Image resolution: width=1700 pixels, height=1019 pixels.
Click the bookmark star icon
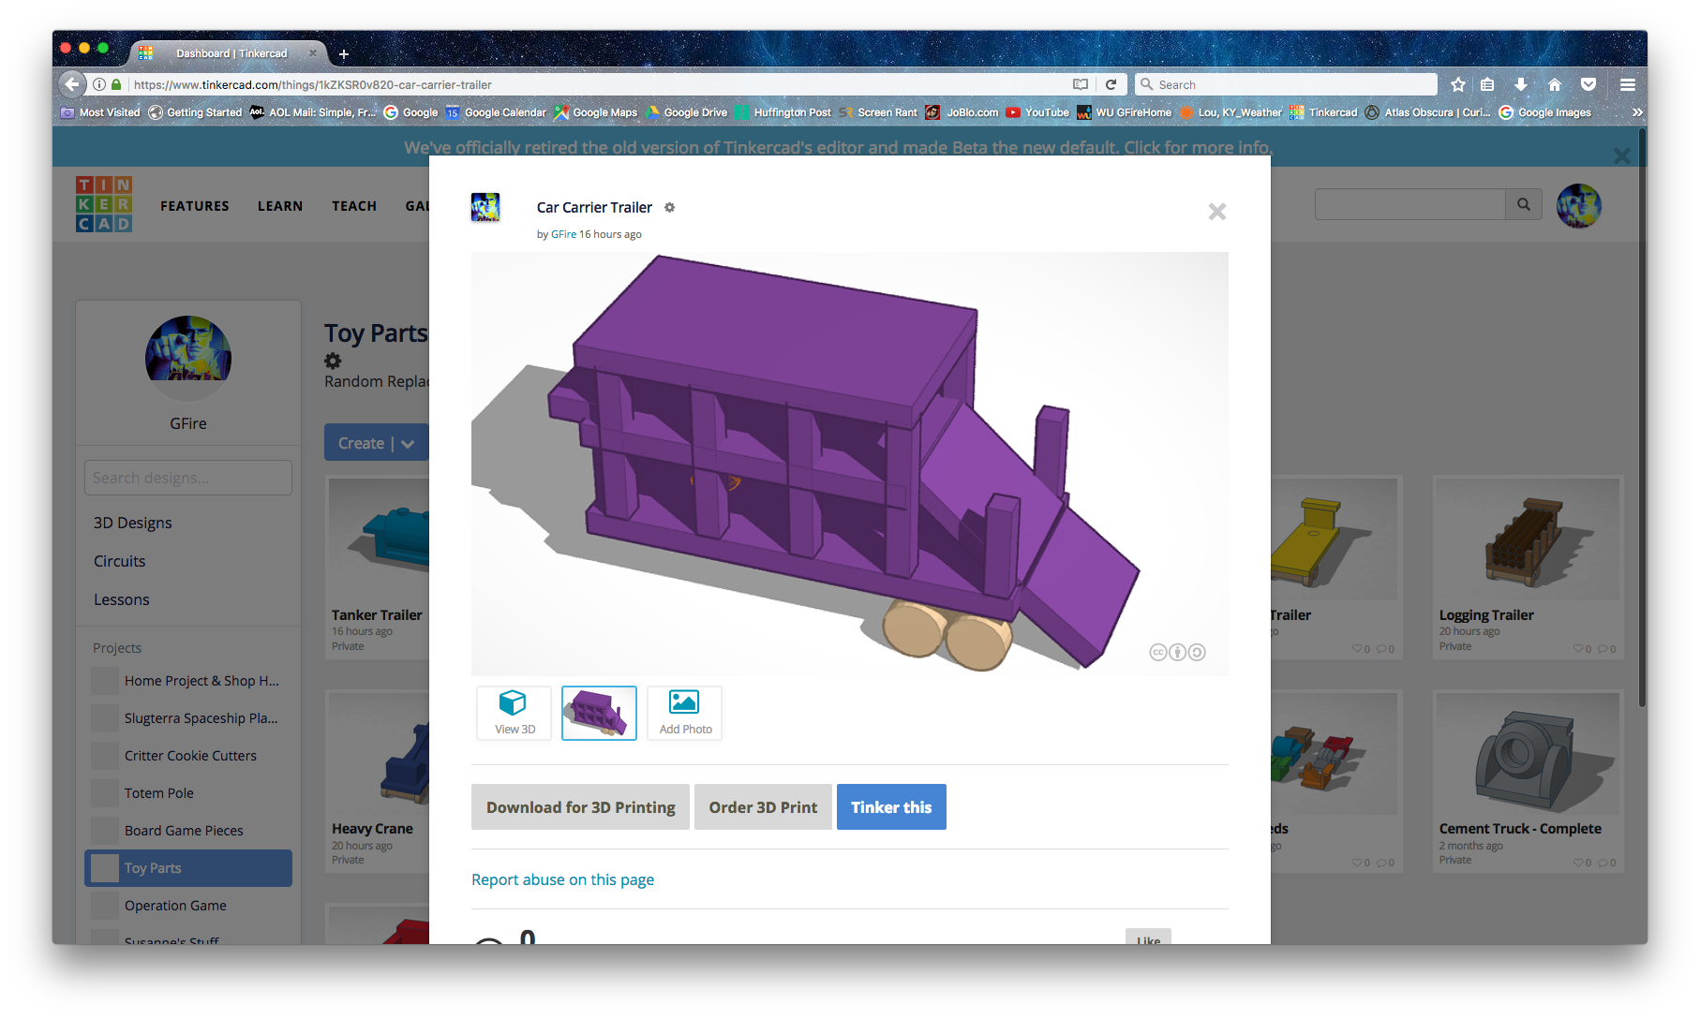coord(1458,84)
